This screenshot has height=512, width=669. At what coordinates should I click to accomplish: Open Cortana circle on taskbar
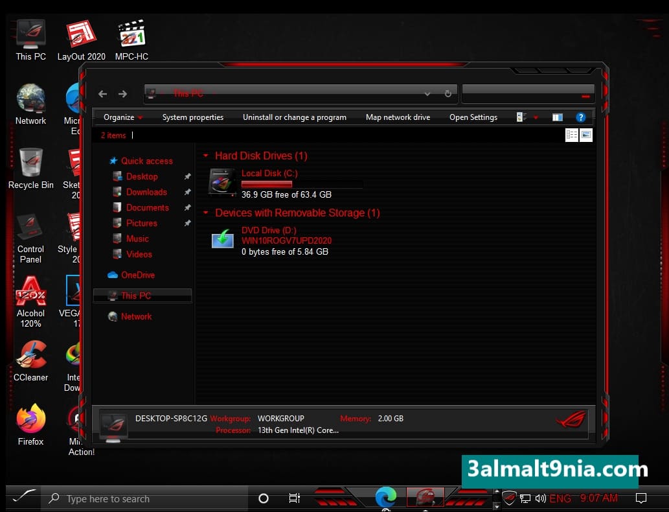pyautogui.click(x=264, y=498)
